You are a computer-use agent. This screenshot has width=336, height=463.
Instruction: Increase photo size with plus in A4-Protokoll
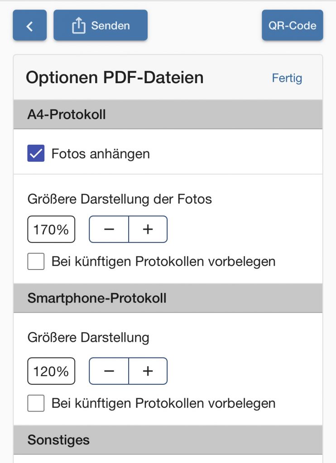[x=148, y=230]
